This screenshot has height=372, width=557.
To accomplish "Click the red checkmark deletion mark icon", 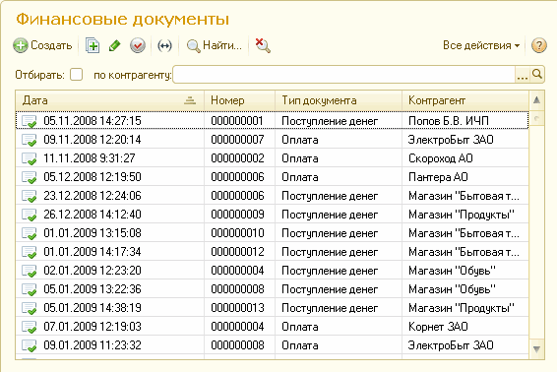I will 138,46.
